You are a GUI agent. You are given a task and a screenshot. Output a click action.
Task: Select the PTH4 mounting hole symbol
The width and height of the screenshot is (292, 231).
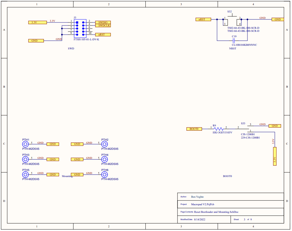coord(105,159)
